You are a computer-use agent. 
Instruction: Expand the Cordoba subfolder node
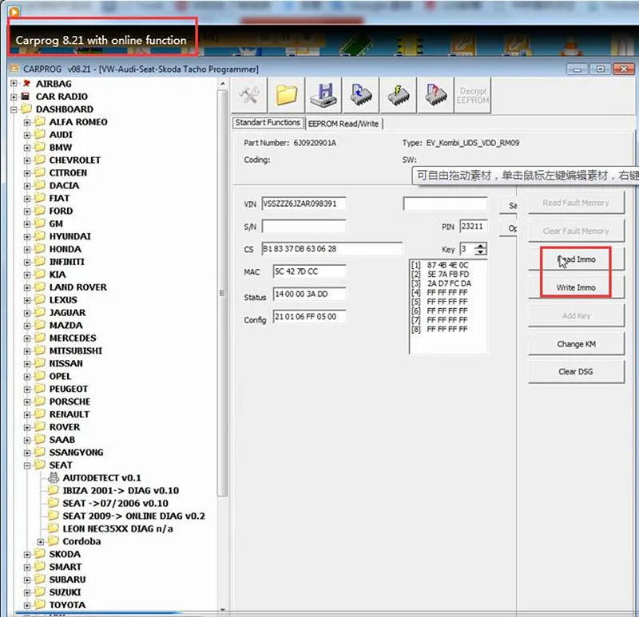point(41,542)
